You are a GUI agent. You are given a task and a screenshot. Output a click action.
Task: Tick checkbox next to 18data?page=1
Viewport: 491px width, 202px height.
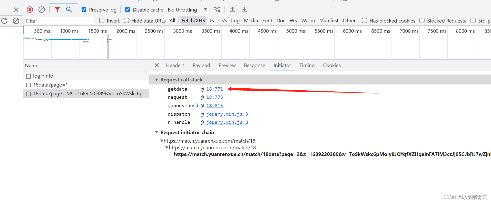[28, 85]
